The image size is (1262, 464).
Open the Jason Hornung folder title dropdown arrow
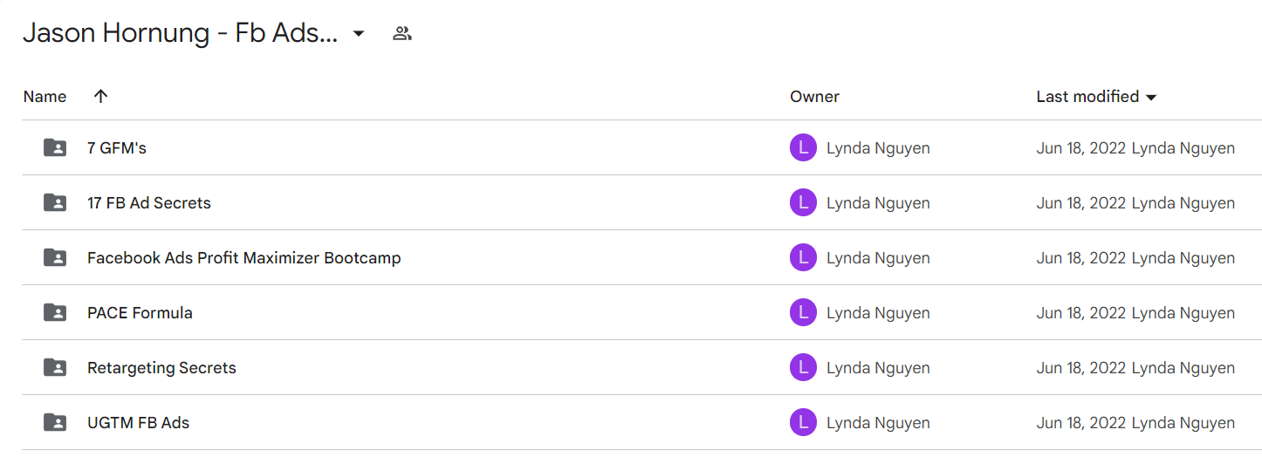click(x=358, y=34)
